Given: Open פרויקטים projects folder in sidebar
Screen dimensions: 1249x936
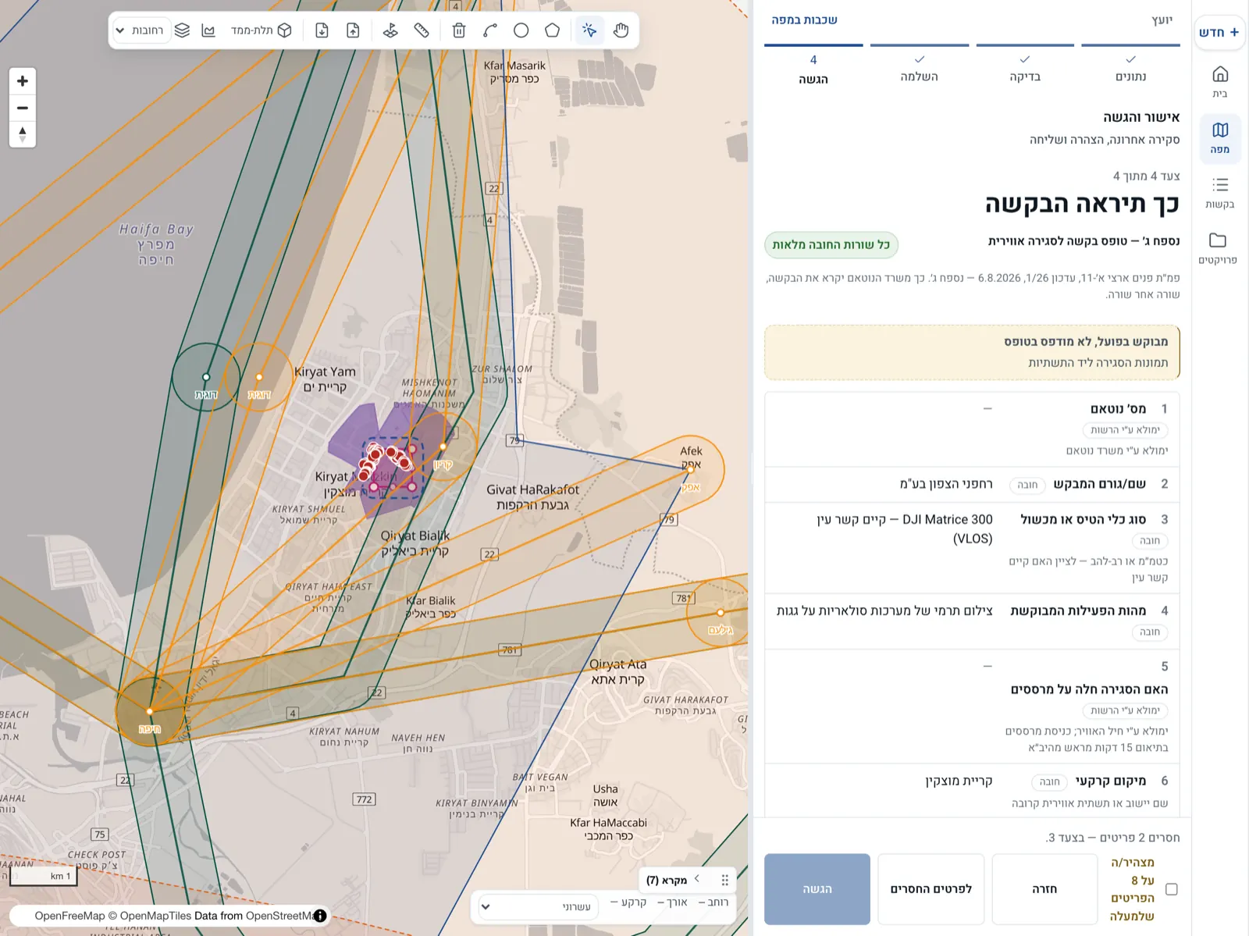Looking at the screenshot, I should [1218, 248].
